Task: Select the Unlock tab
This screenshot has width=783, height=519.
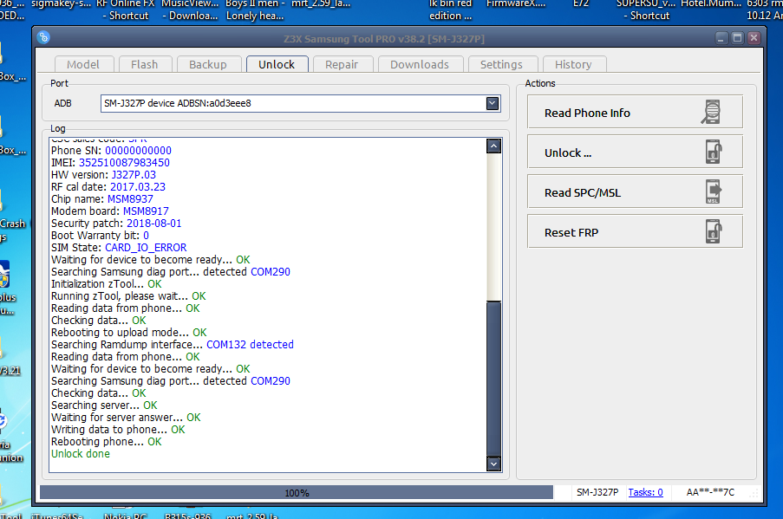Action: pos(277,64)
